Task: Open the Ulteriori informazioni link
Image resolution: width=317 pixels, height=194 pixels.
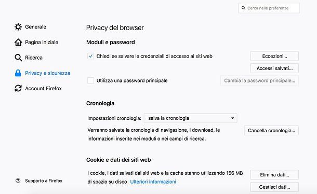Action: pos(153,182)
